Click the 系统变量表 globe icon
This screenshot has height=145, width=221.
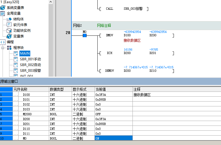[x=3, y=8]
